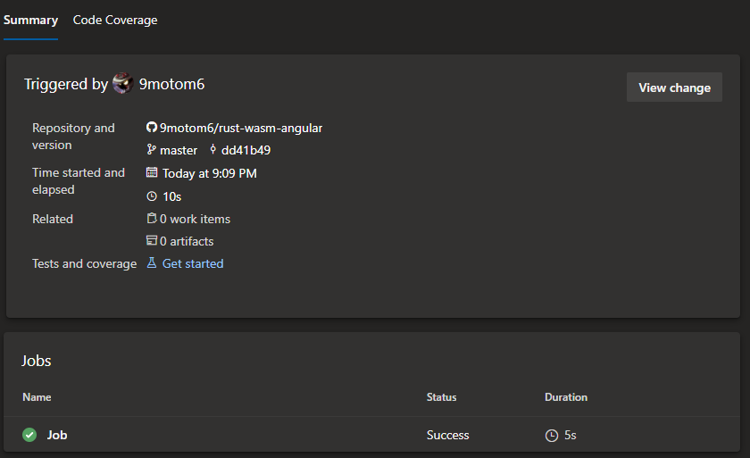750x458 pixels.
Task: Click the Status column header
Action: 441,396
